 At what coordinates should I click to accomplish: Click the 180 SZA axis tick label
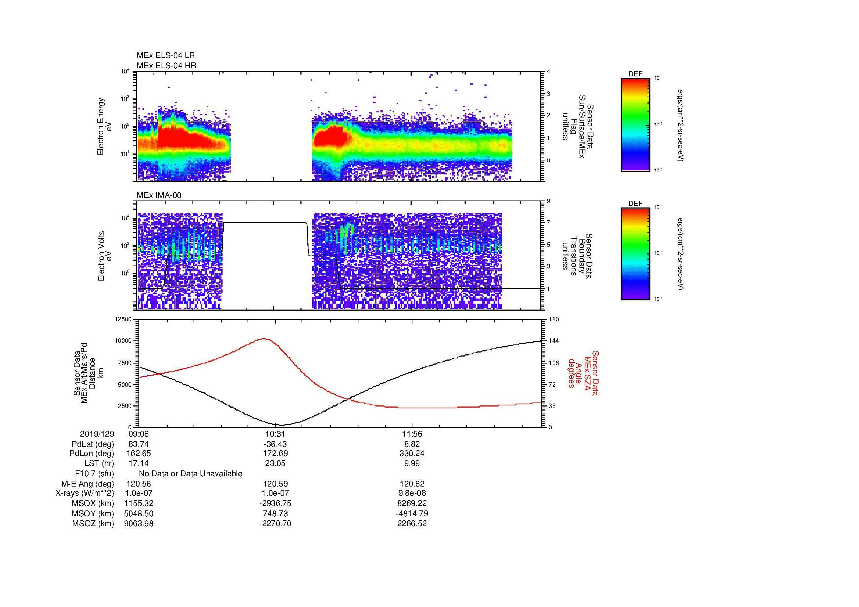(554, 319)
